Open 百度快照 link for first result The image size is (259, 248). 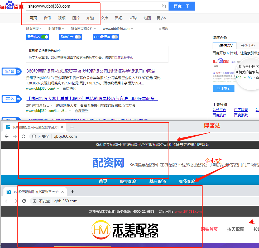69,89
